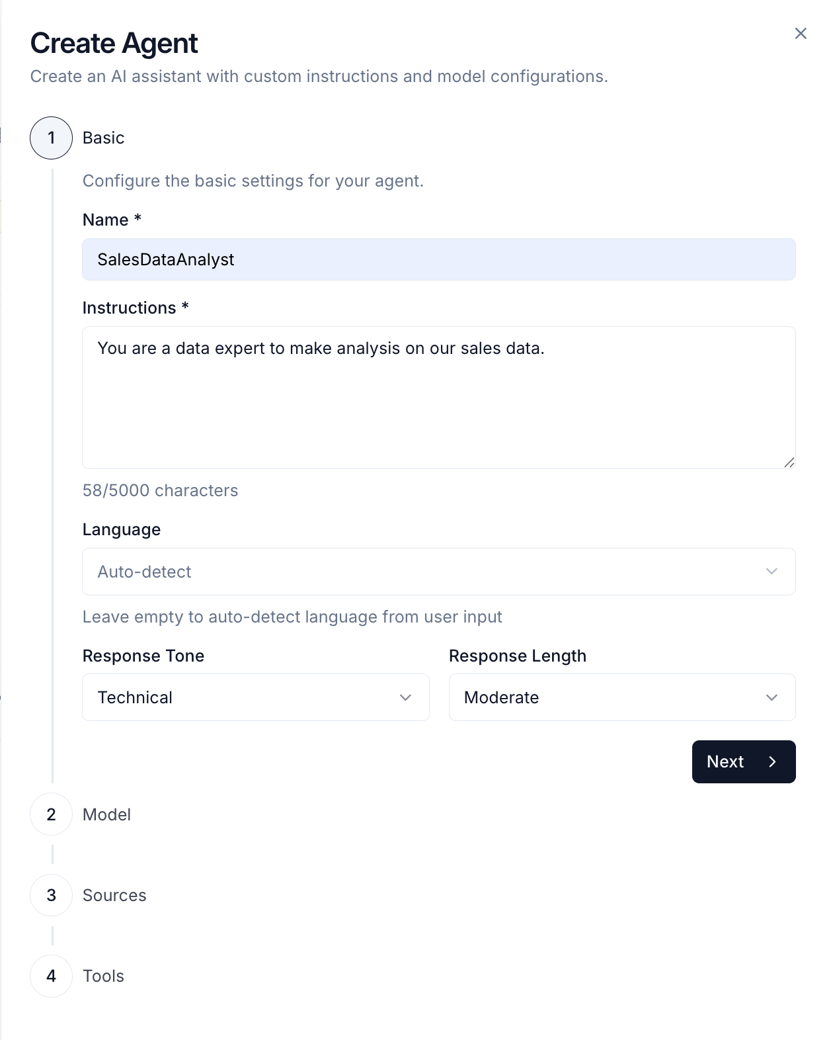Select the step 2 Model circle indicator

pos(51,814)
